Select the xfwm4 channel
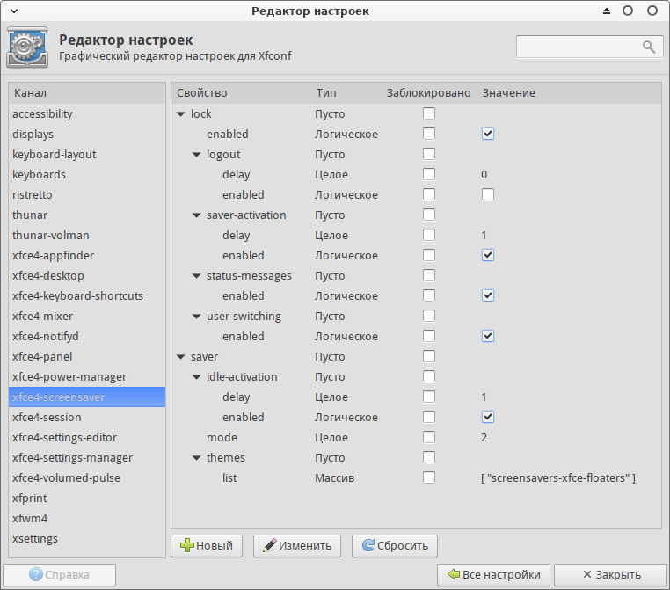670x590 pixels. tap(87, 518)
